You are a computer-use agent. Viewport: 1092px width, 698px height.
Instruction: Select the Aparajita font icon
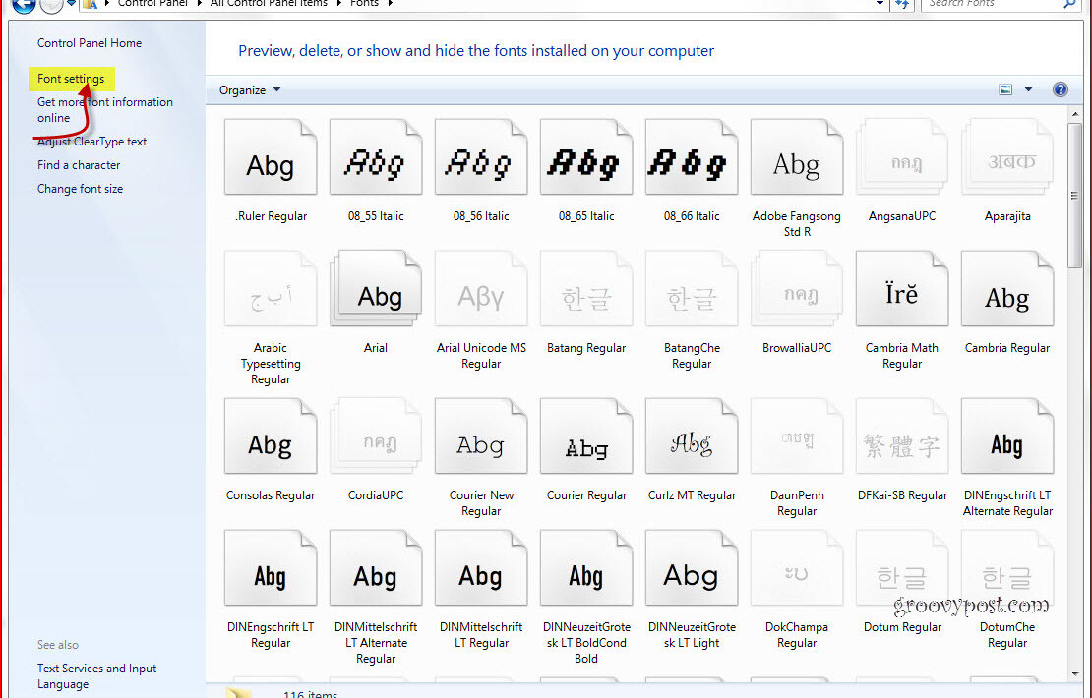1007,156
